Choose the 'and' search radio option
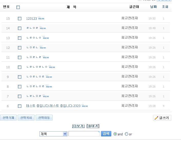The image size is (181, 141). [x=115, y=134]
